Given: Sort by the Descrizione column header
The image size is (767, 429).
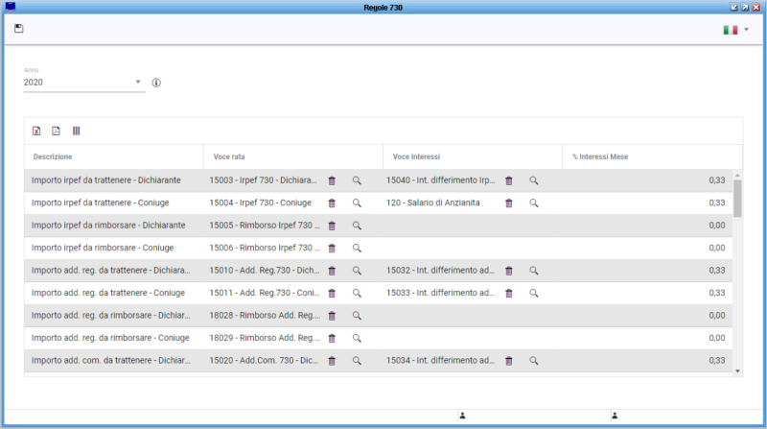Looking at the screenshot, I should click(x=53, y=156).
